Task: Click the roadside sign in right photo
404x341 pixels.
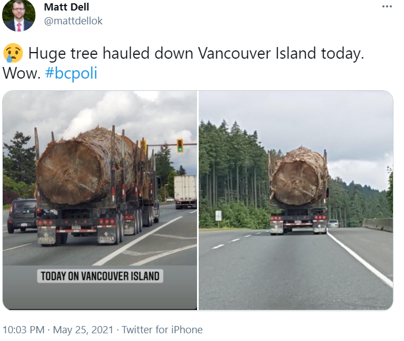Action: click(218, 216)
